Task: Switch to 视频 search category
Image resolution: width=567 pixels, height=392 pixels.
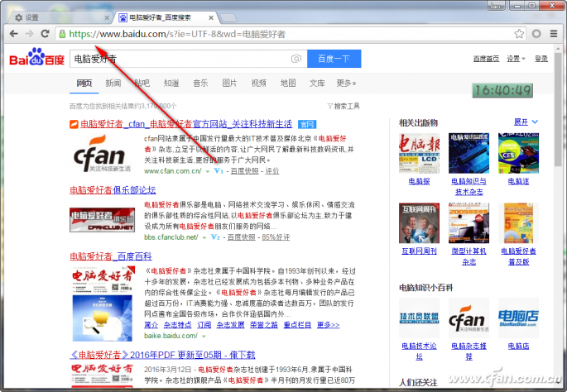Action: 259,83
